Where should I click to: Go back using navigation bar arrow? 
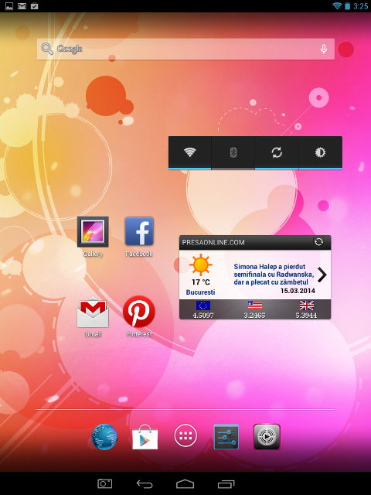pos(145,483)
